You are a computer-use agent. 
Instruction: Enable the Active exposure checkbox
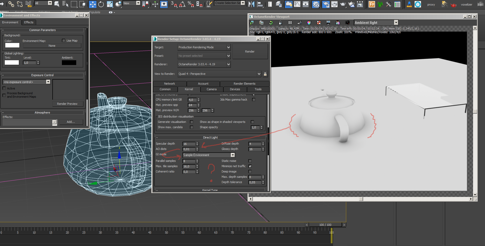pos(4,88)
